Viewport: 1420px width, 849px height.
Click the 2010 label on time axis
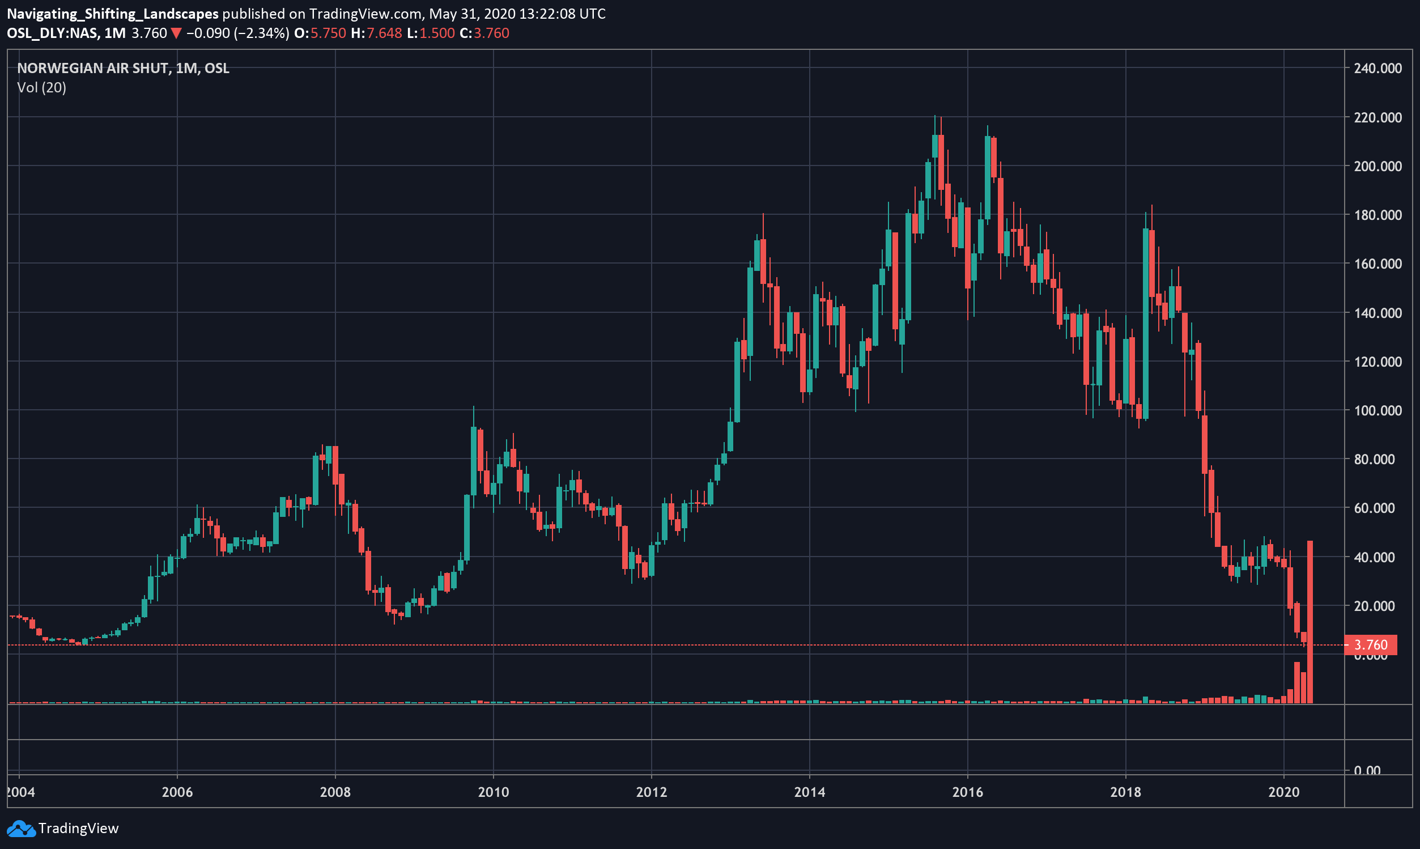(x=494, y=792)
